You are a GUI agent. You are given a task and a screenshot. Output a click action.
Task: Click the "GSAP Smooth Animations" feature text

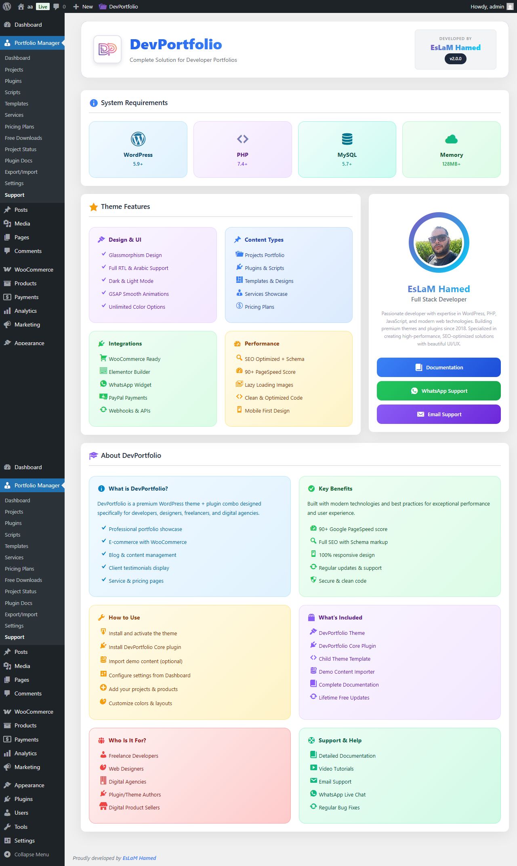click(139, 294)
